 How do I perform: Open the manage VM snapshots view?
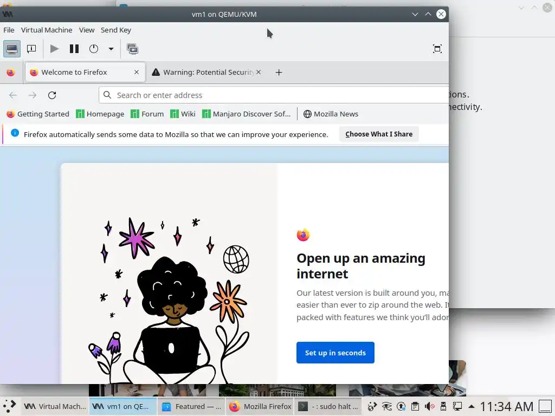(x=132, y=49)
